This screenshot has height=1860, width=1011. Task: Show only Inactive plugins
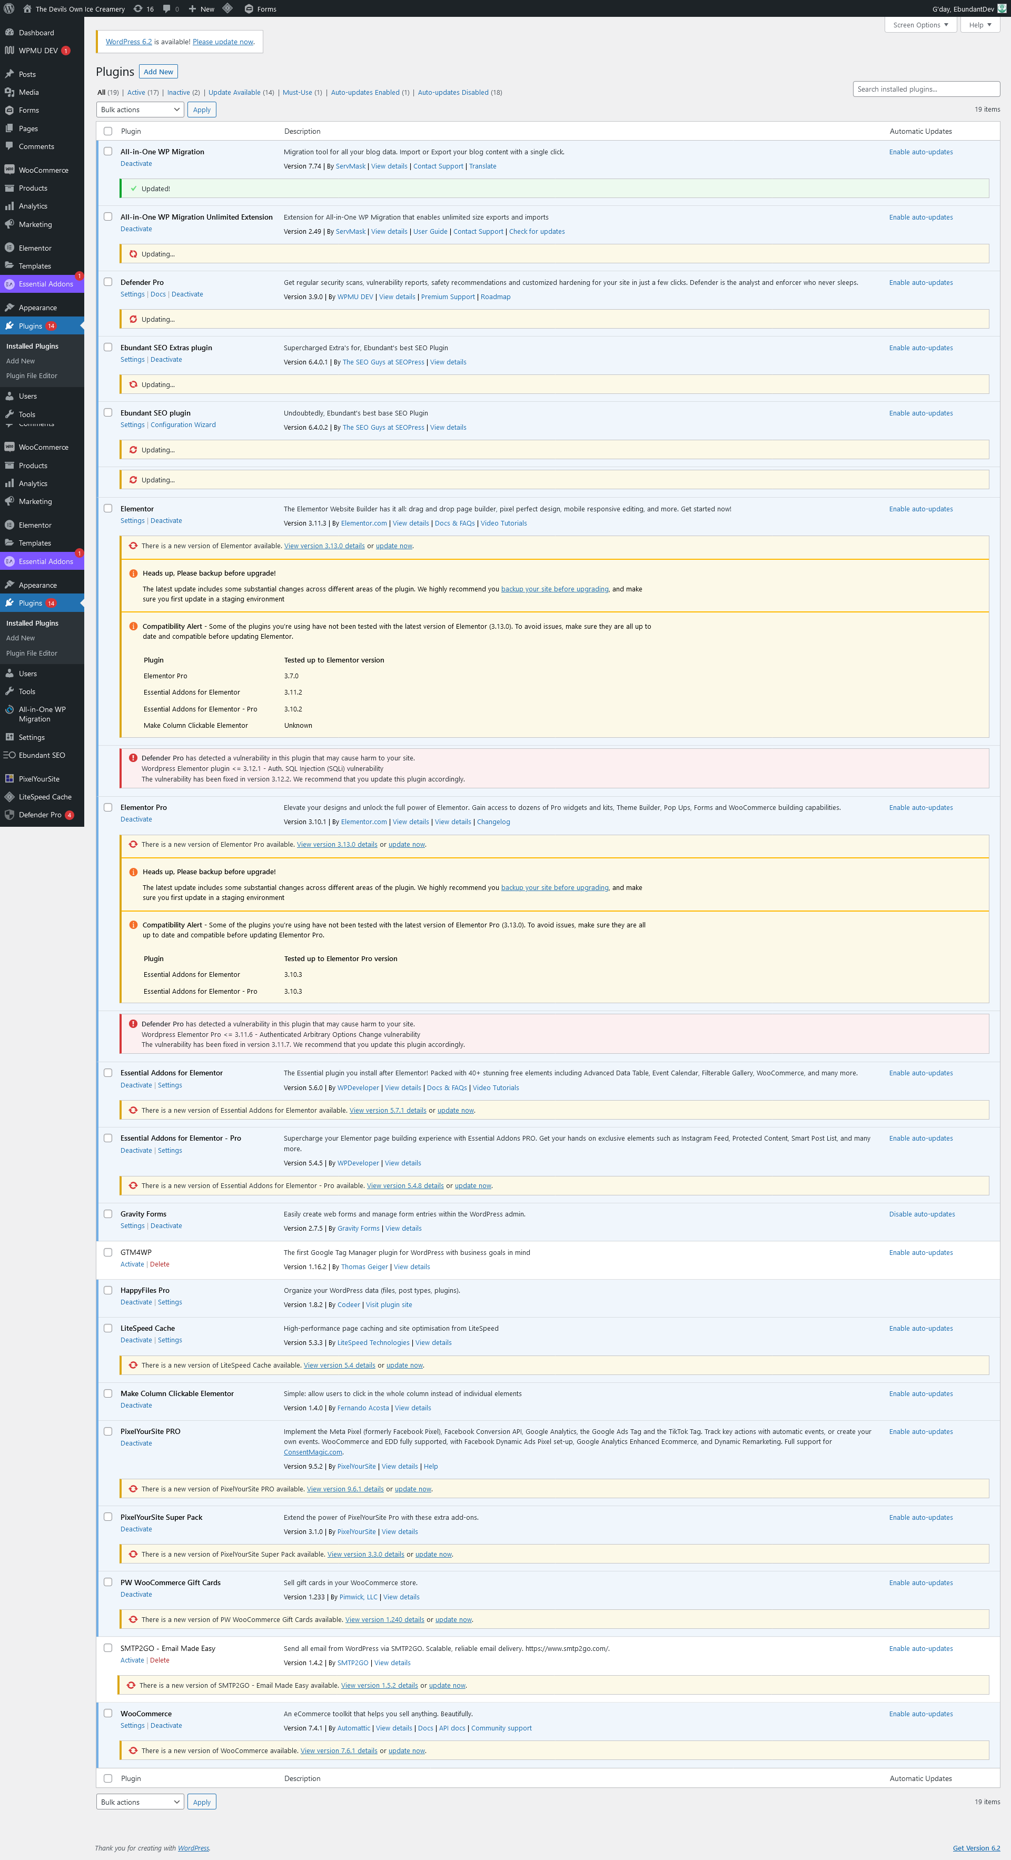pyautogui.click(x=179, y=93)
